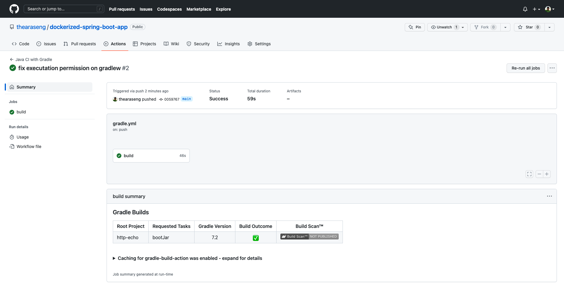Click the Summary home icon

[12, 87]
